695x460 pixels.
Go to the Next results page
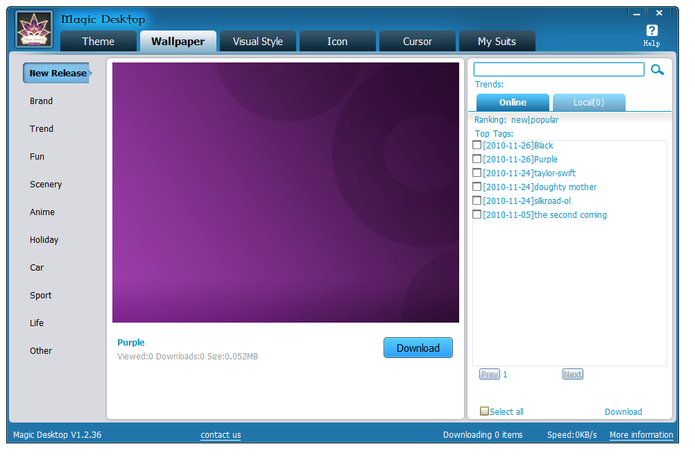572,374
